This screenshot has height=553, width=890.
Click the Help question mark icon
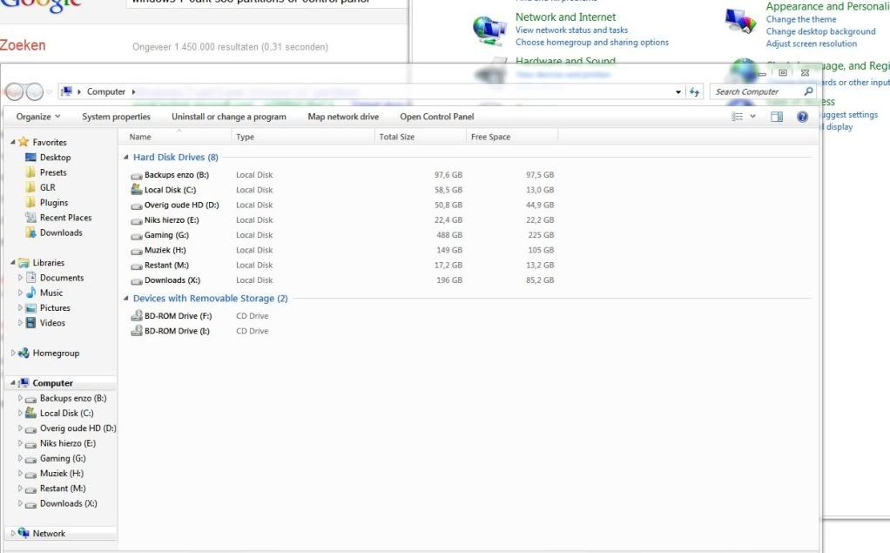tap(802, 117)
